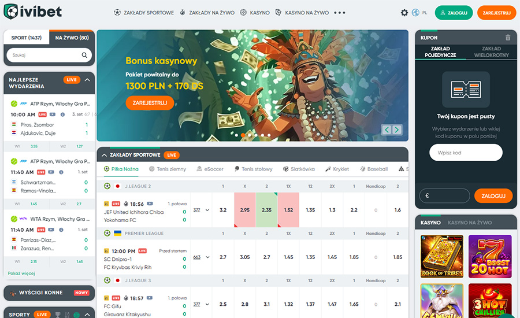Image resolution: width=520 pixels, height=318 pixels.
Task: Click the J.League 2 football icon
Action: [x=107, y=186]
